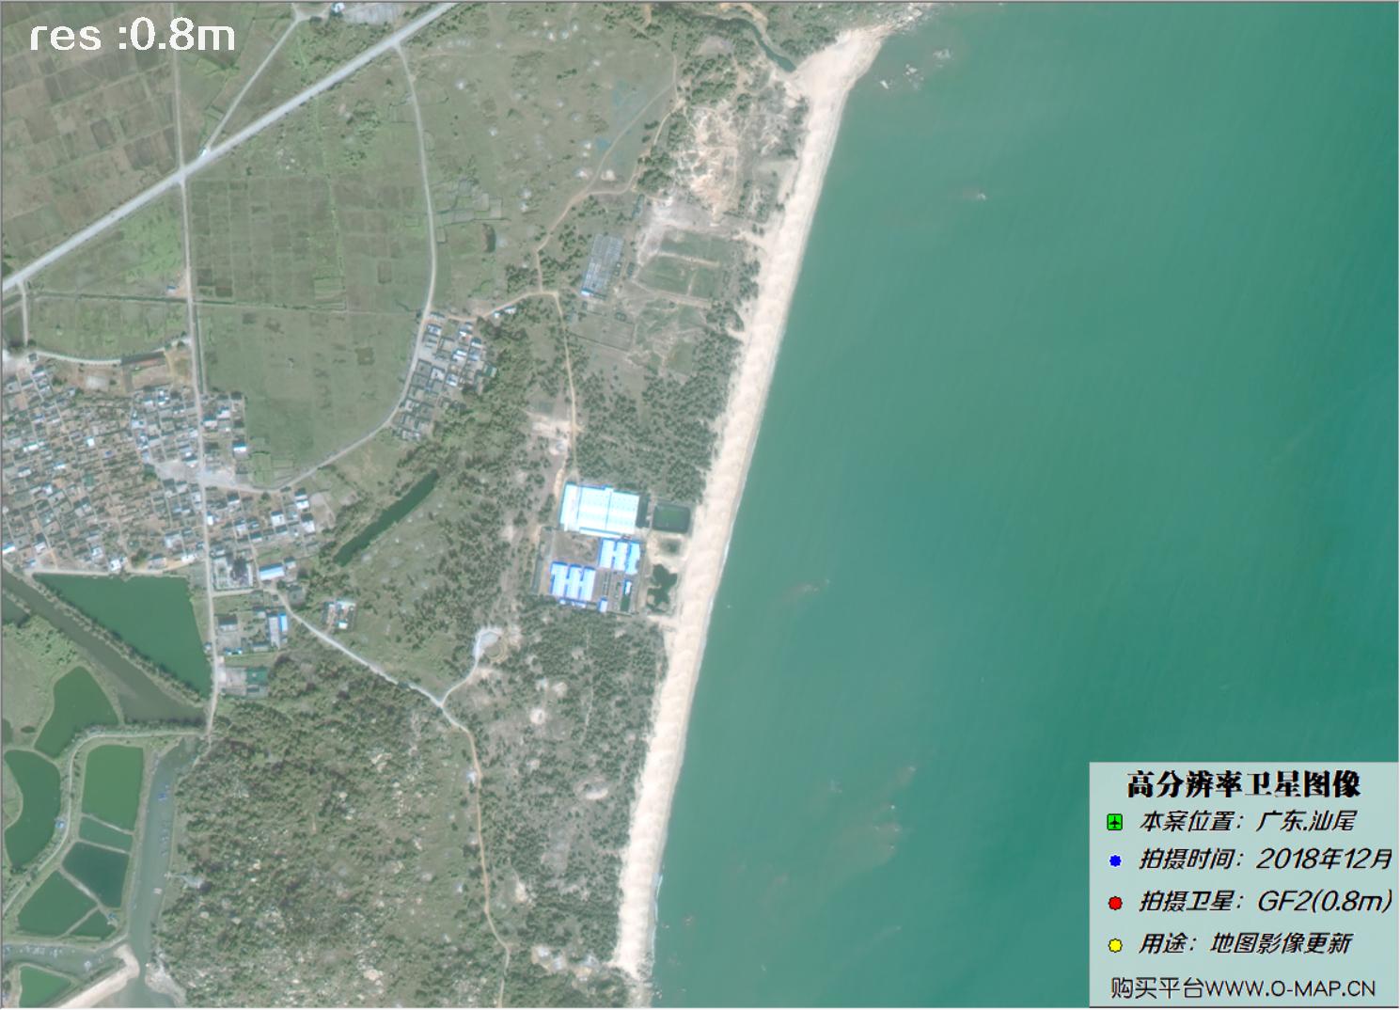
Task: Click the red dot beside 拍摄卫星
Action: click(1115, 903)
